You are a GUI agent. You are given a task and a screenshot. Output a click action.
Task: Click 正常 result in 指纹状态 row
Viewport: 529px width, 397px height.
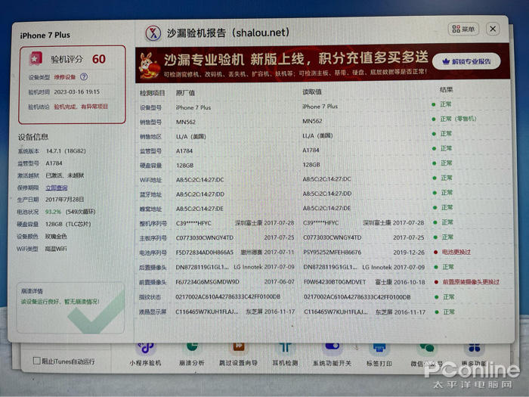click(448, 296)
